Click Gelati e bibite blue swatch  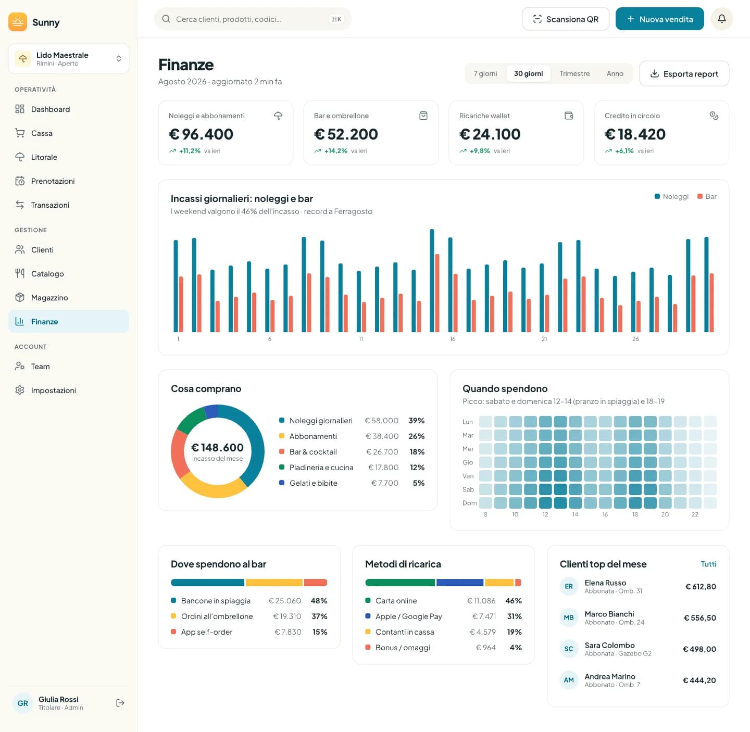click(x=282, y=483)
